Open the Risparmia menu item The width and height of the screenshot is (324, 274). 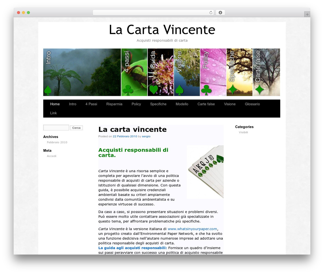114,104
